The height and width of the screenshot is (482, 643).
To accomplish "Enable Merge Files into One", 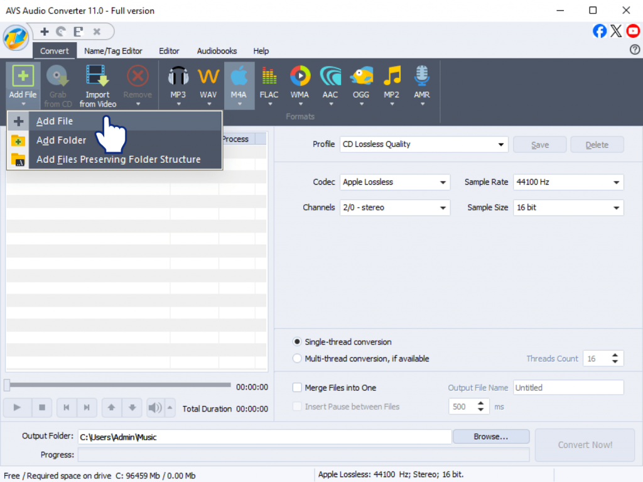I will [297, 388].
